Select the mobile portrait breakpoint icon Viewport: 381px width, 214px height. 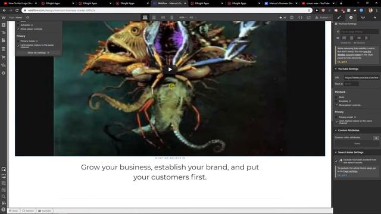coord(172,17)
